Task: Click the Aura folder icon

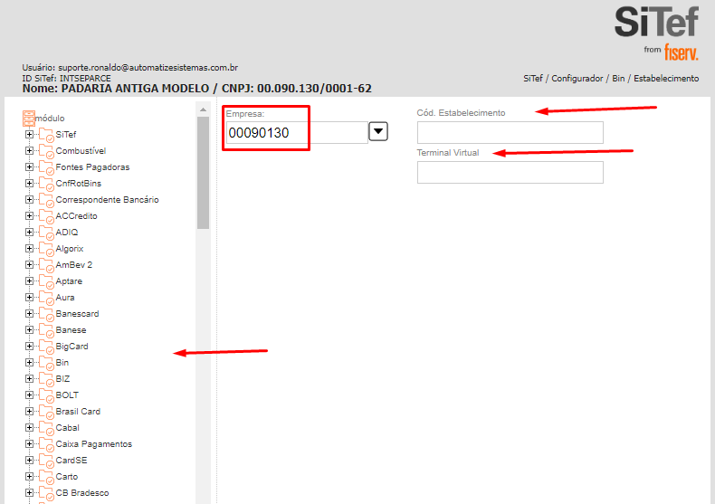Action: click(x=46, y=298)
